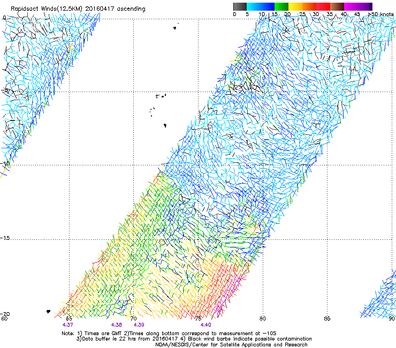Click the black island near the equator at 73E
This screenshot has width=396, height=348.
tap(175, 27)
